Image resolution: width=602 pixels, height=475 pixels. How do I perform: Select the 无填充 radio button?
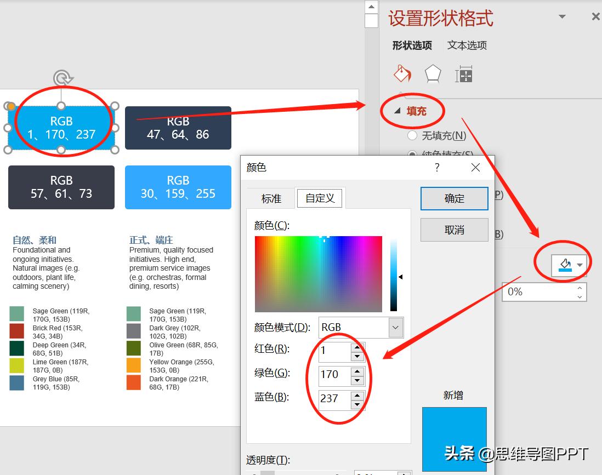(412, 135)
